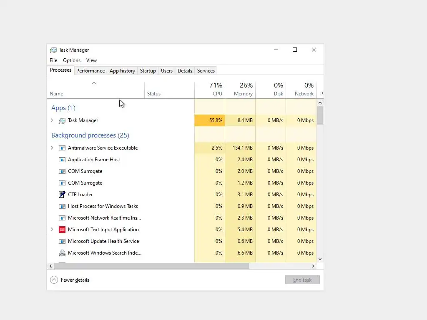Sort by the Name column header
Image resolution: width=427 pixels, height=320 pixels.
(95, 90)
